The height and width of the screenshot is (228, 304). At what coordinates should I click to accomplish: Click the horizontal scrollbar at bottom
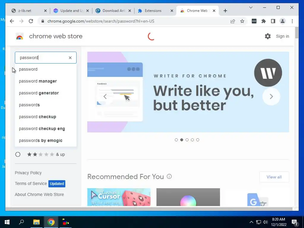pyautogui.click(x=149, y=209)
